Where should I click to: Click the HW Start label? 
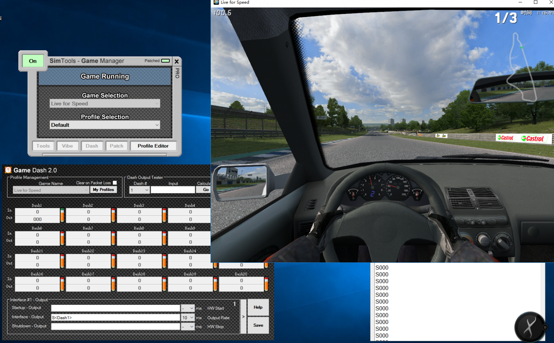(216, 308)
